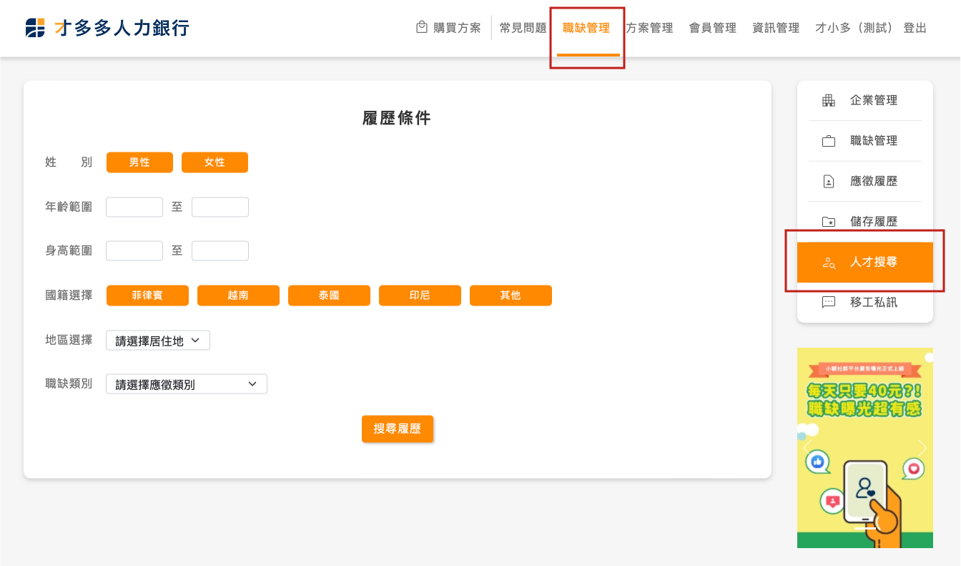Click the person search icon beside 人才搜尋
The height and width of the screenshot is (566, 961).
(x=829, y=263)
